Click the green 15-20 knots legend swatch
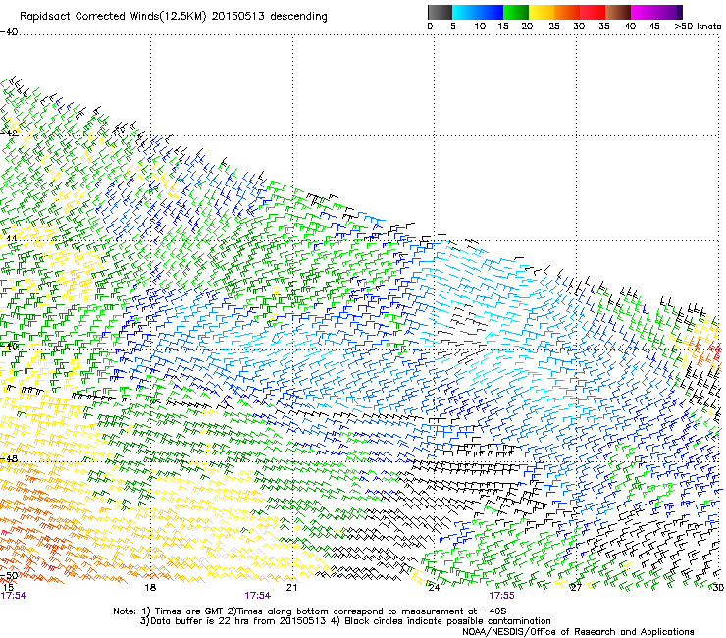726x638 pixels. (x=516, y=12)
